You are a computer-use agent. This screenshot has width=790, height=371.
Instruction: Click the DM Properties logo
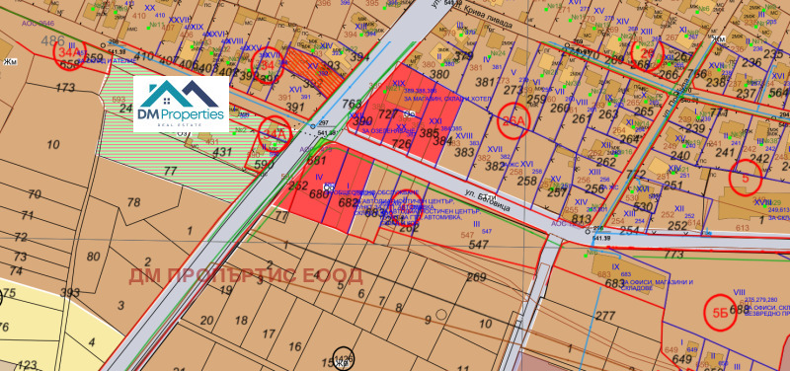(181, 105)
